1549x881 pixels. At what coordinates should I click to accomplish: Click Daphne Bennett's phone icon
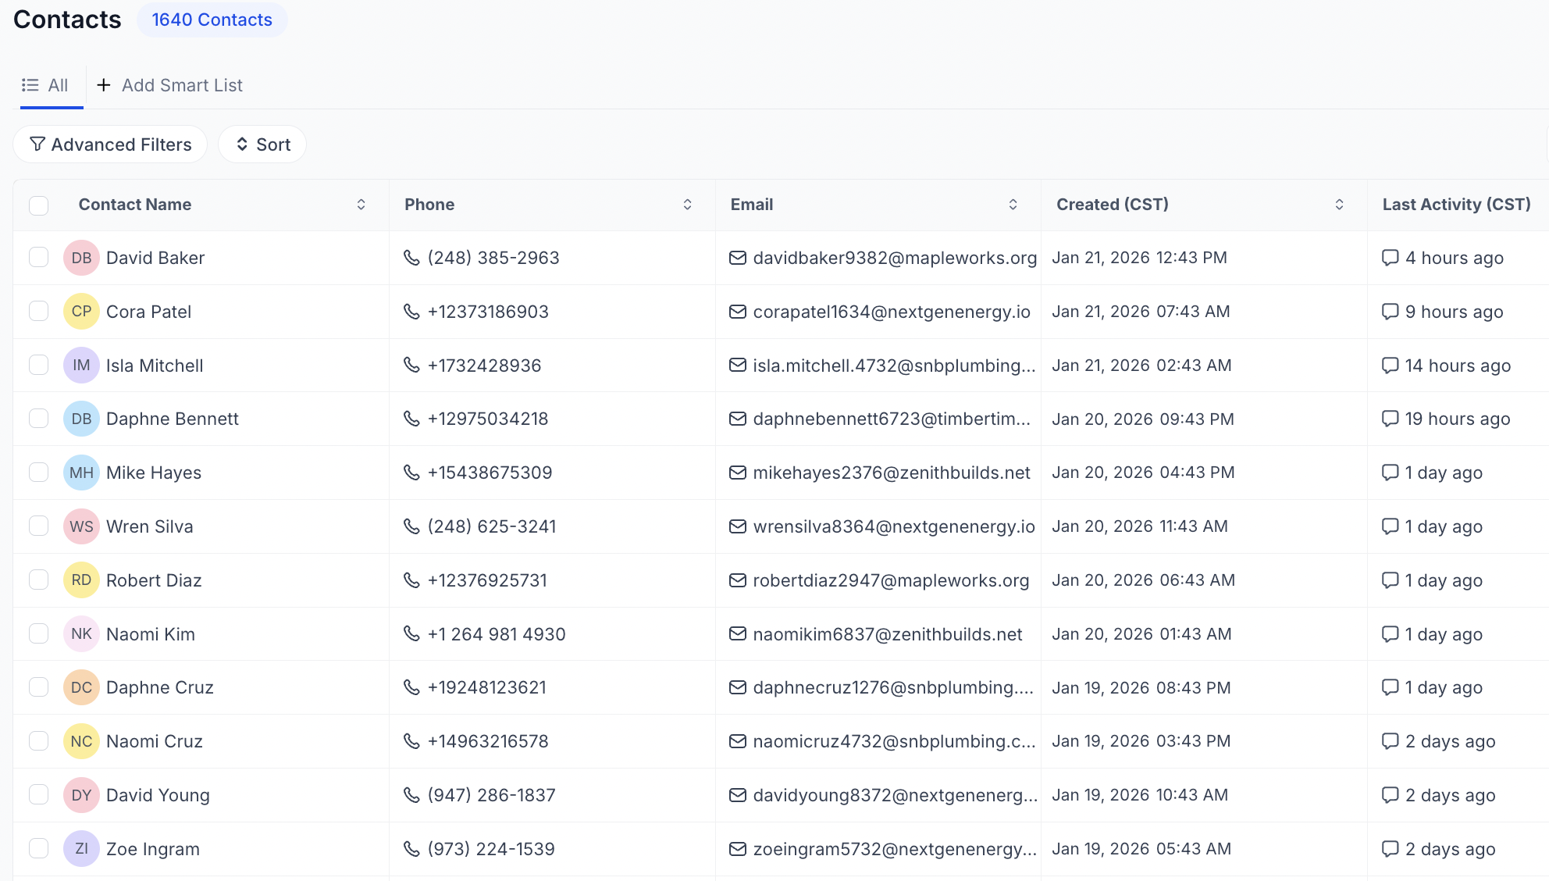click(411, 419)
